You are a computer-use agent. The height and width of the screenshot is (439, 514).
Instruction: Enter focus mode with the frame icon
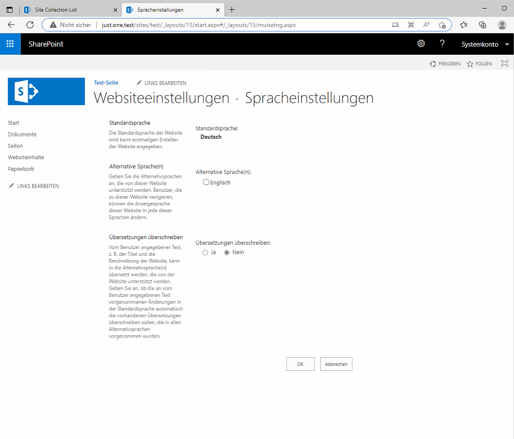505,63
